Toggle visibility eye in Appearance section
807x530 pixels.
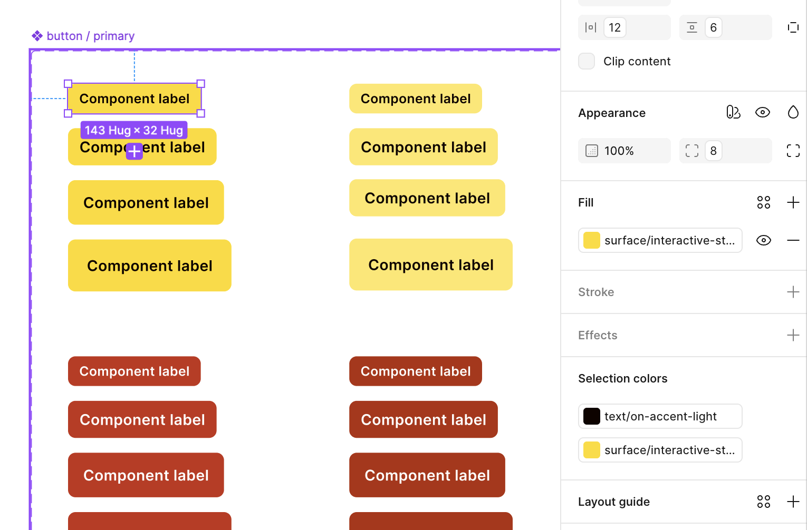763,112
